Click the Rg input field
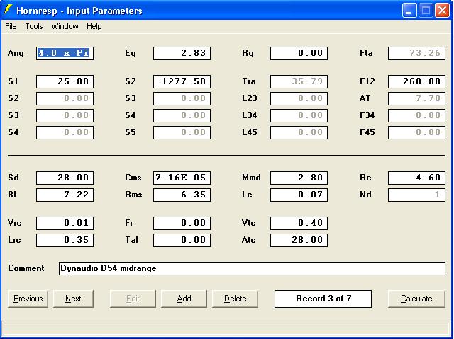This screenshot has width=454, height=339. (x=299, y=53)
